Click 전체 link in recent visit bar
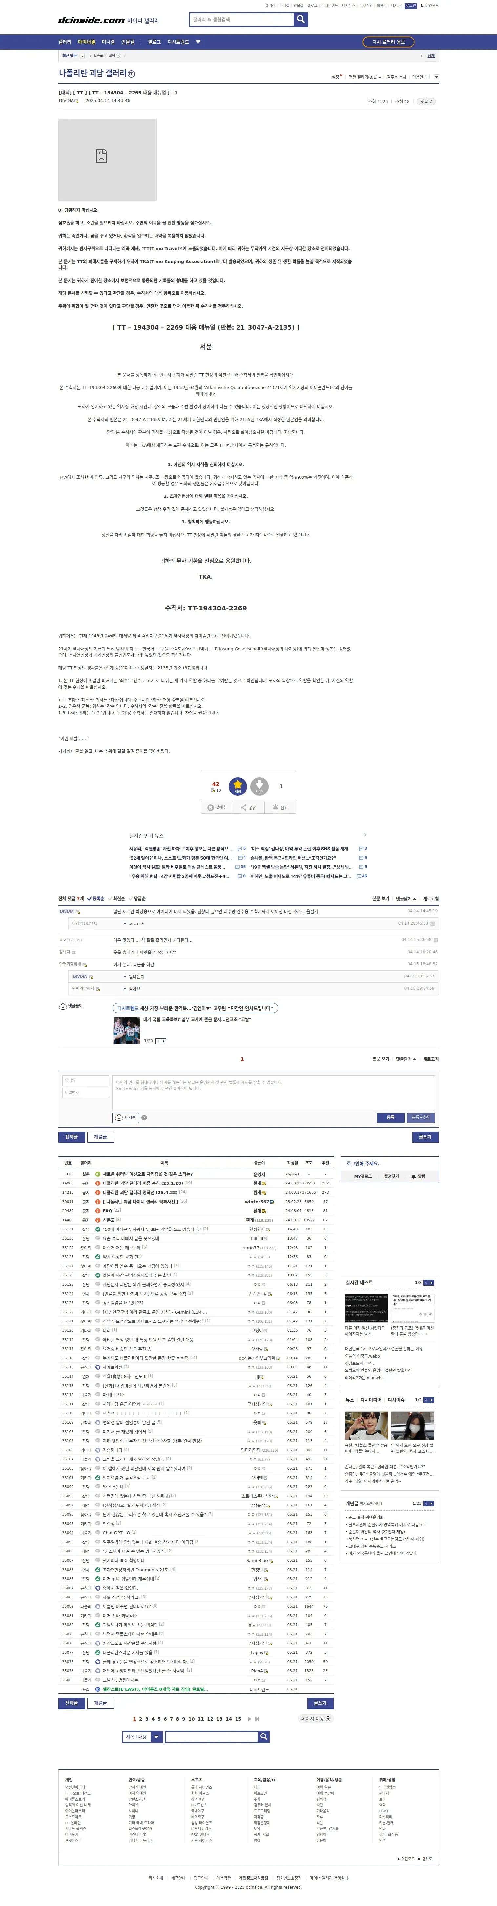Image resolution: width=497 pixels, height=1906 pixels. pos(431,56)
